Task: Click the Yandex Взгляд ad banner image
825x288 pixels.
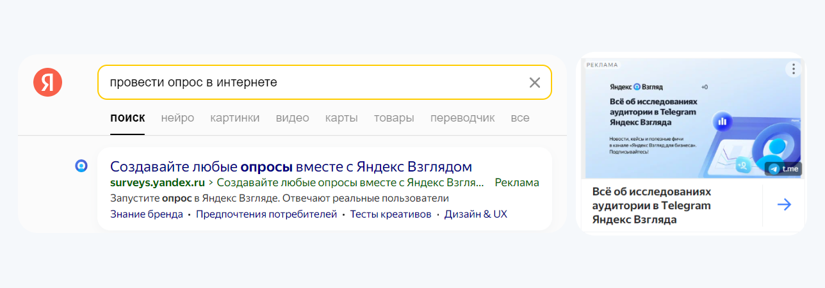Action: pos(691,118)
